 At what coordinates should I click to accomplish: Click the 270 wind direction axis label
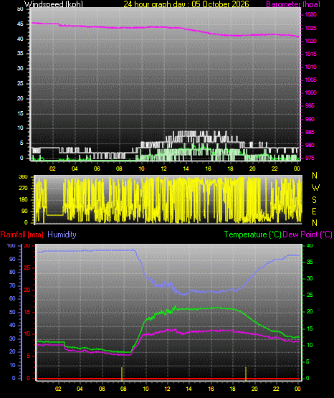tap(24, 189)
